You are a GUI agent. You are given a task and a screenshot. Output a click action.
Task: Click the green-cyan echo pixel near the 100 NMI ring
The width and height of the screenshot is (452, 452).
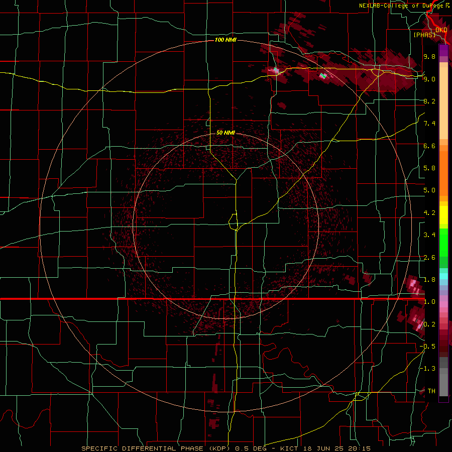pos(323,76)
